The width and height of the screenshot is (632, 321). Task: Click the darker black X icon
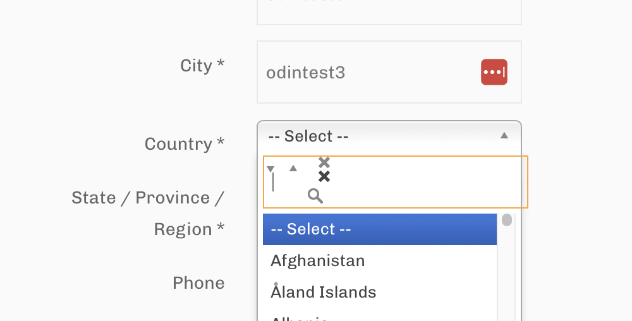pyautogui.click(x=324, y=176)
